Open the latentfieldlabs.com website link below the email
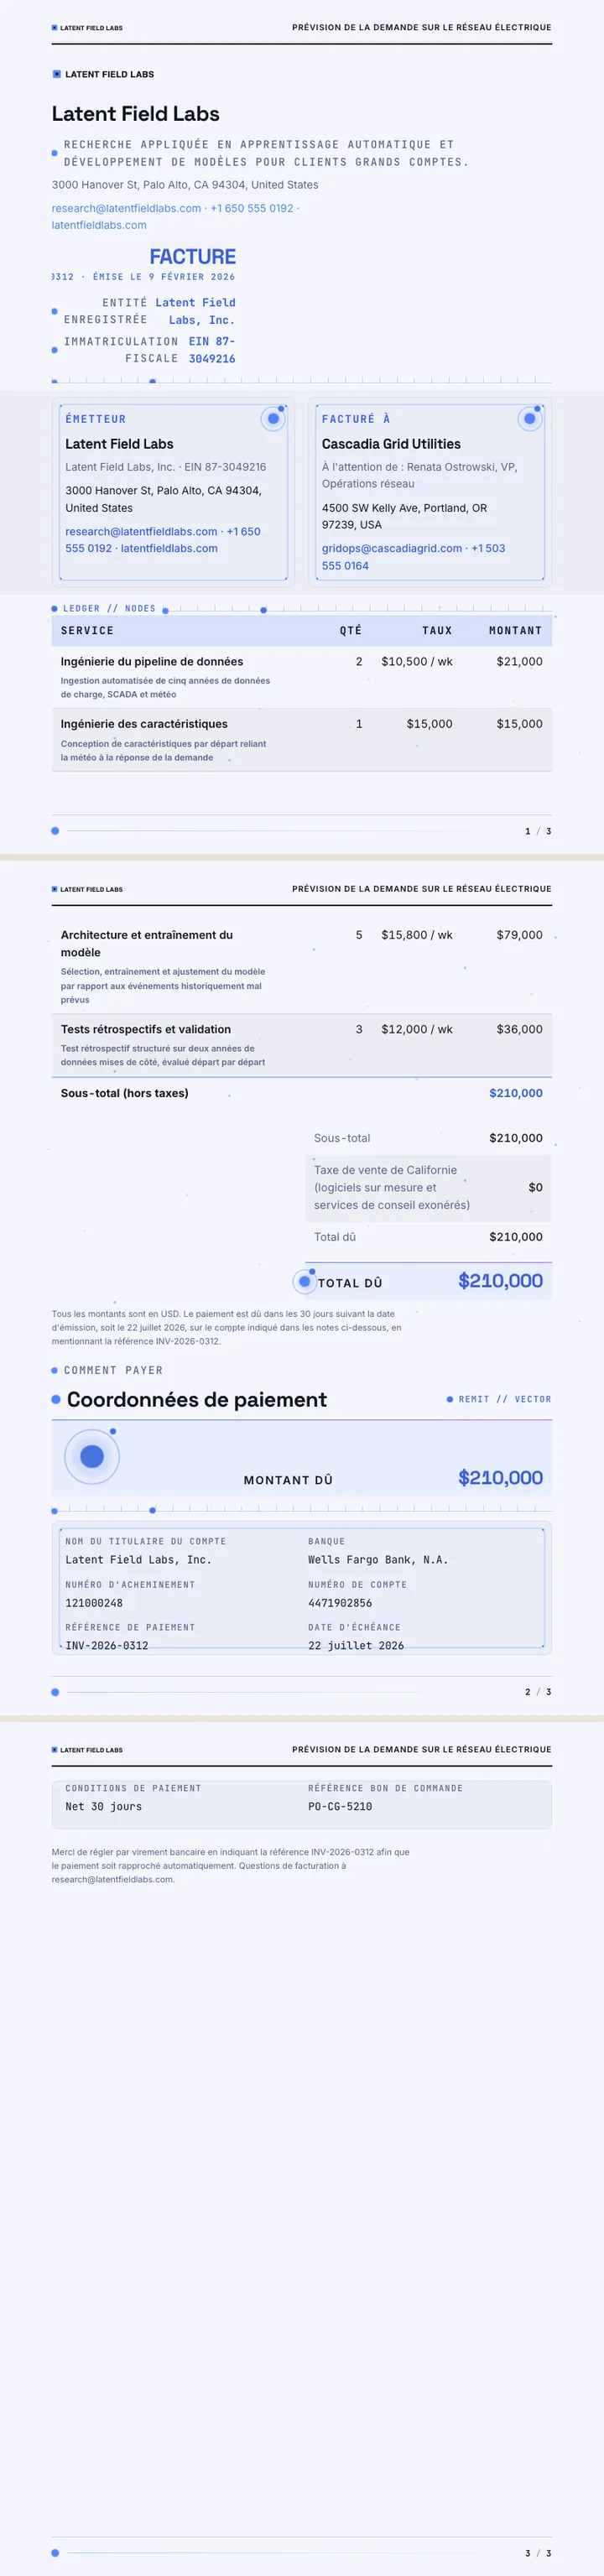 pyautogui.click(x=99, y=225)
